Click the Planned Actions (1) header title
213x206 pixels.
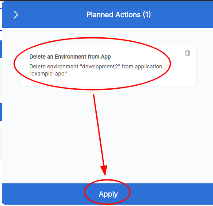[118, 15]
